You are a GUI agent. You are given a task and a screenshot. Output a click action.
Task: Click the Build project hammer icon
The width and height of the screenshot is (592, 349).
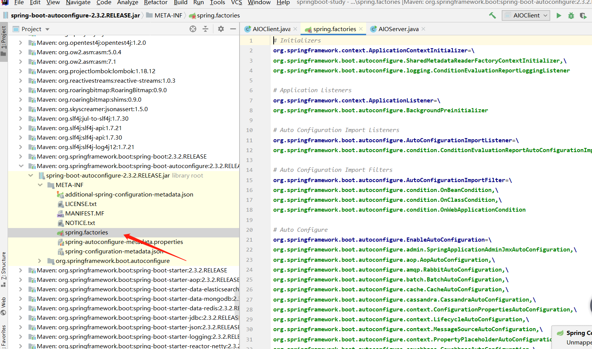point(492,16)
